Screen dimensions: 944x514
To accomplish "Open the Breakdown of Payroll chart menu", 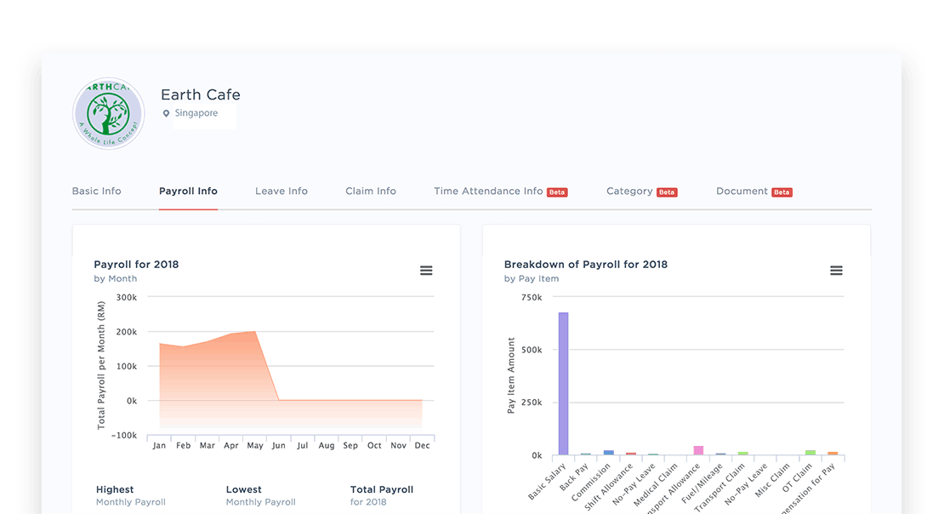I will point(836,271).
